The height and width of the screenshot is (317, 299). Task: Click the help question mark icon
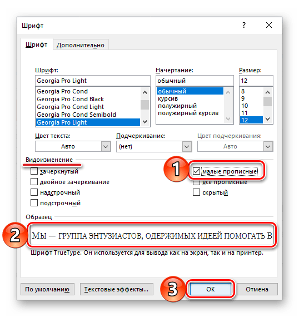244,25
